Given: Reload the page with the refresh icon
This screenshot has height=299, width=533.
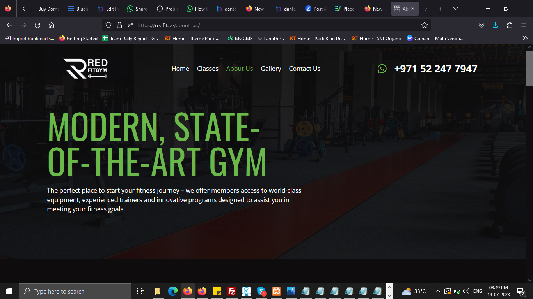Looking at the screenshot, I should click(x=37, y=25).
